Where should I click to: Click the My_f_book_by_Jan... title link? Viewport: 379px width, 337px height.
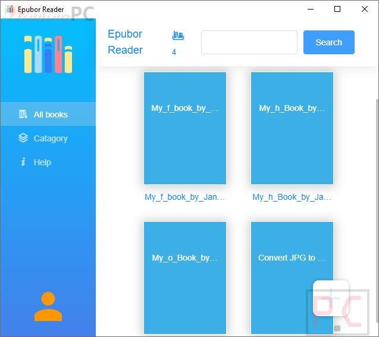[184, 197]
